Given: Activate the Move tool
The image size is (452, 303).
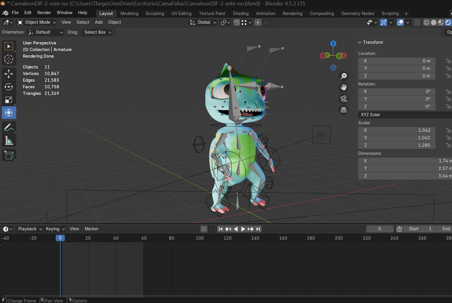Looking at the screenshot, I should [9, 74].
